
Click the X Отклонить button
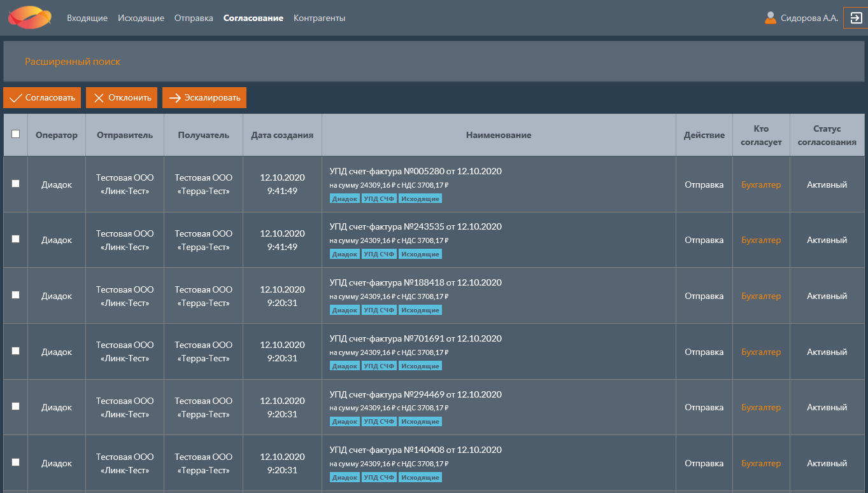122,98
